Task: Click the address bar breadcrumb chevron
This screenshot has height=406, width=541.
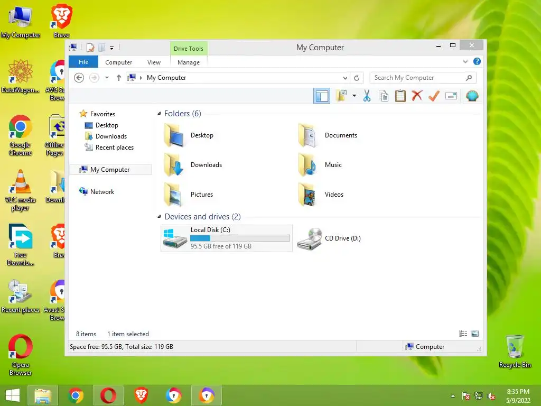Action: 141,78
